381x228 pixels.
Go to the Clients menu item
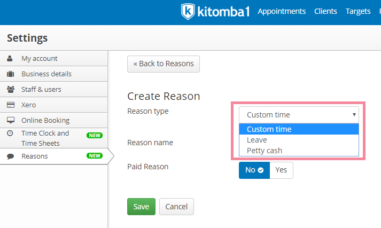point(325,11)
